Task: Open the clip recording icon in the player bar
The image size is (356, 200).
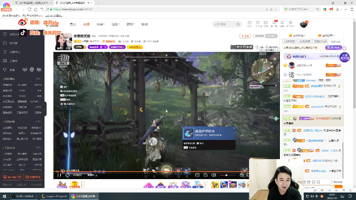Action: [197, 175]
